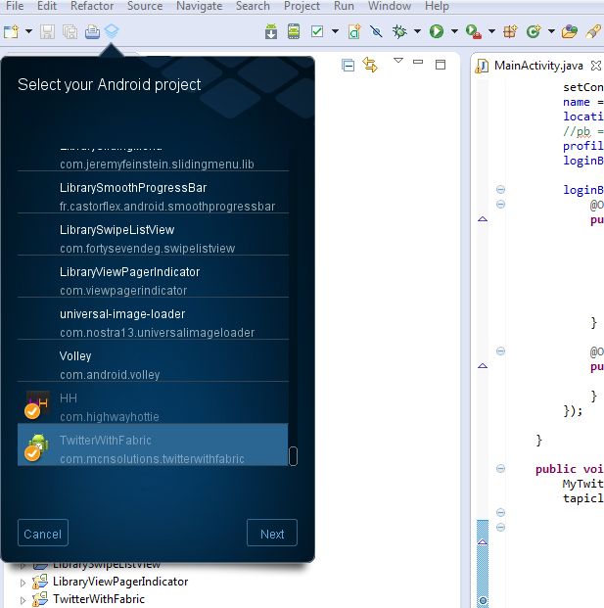Collapse the first loginB code fold marker

tap(500, 189)
